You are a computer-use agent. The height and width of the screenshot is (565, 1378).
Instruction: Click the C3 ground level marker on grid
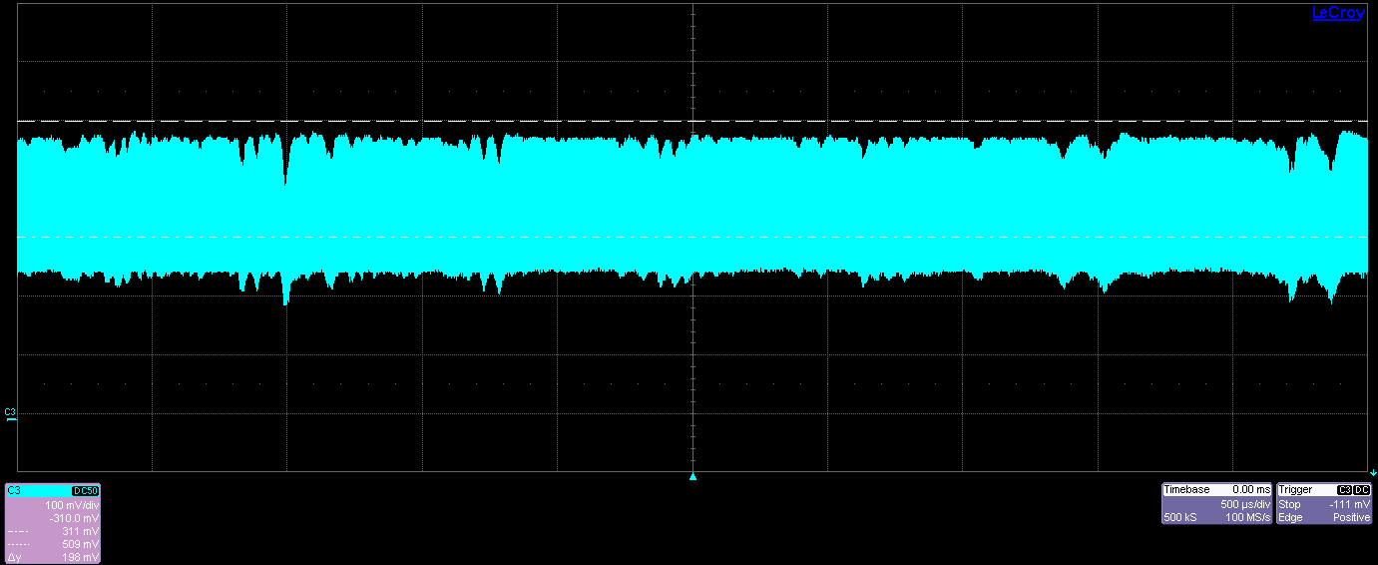click(x=11, y=414)
